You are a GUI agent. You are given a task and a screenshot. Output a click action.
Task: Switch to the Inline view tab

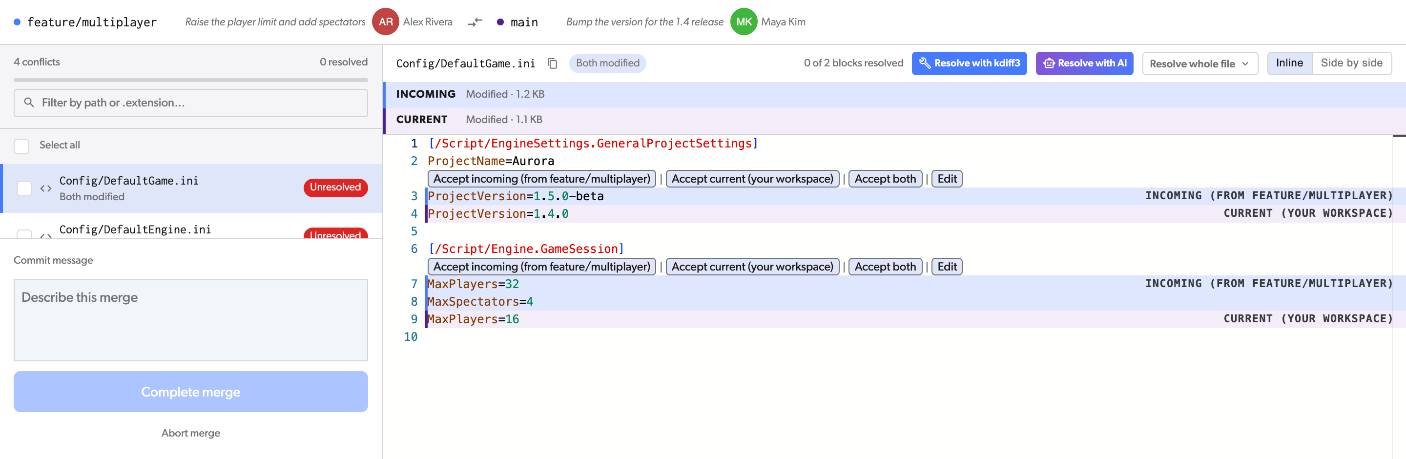[x=1289, y=63]
